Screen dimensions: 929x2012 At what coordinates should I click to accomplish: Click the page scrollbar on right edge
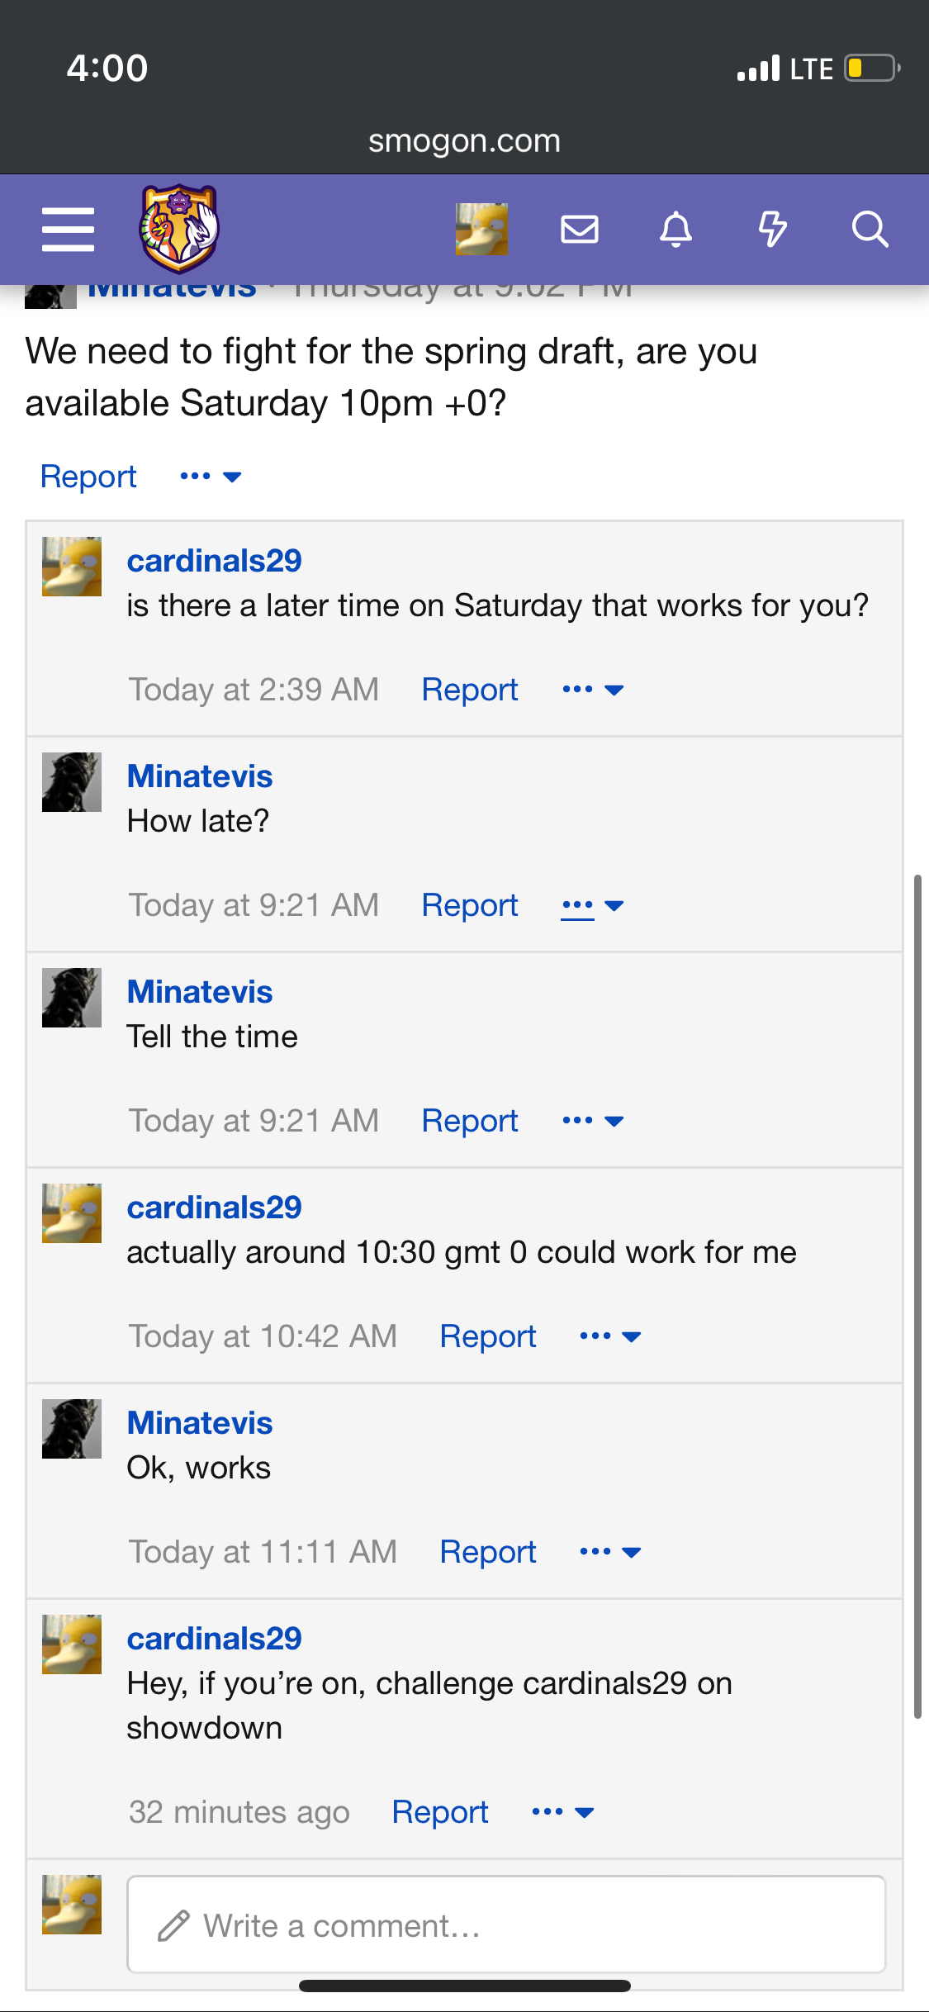(917, 1297)
